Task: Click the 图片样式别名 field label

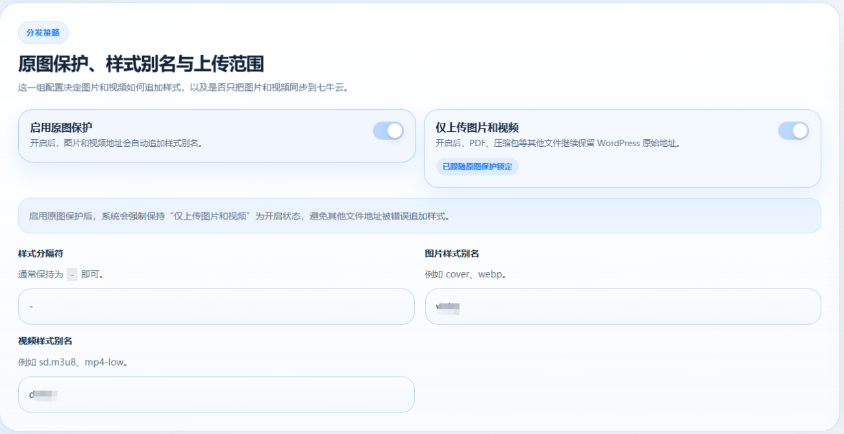Action: tap(452, 253)
